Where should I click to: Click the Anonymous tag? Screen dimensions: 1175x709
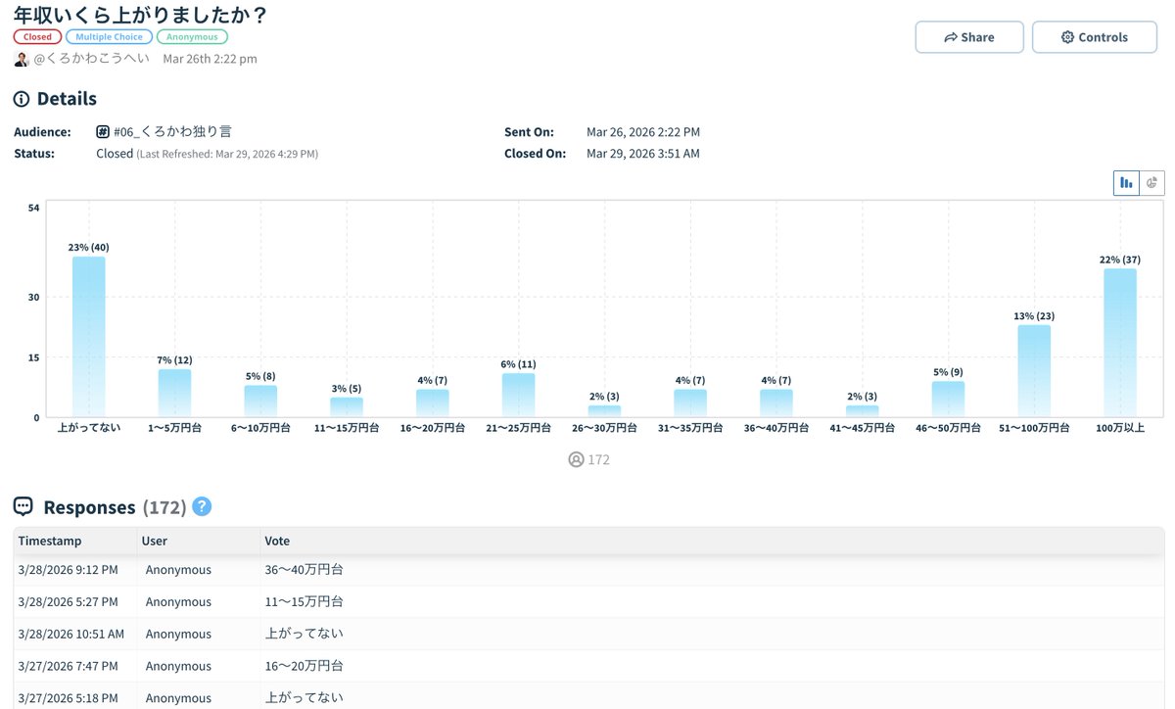click(x=193, y=37)
